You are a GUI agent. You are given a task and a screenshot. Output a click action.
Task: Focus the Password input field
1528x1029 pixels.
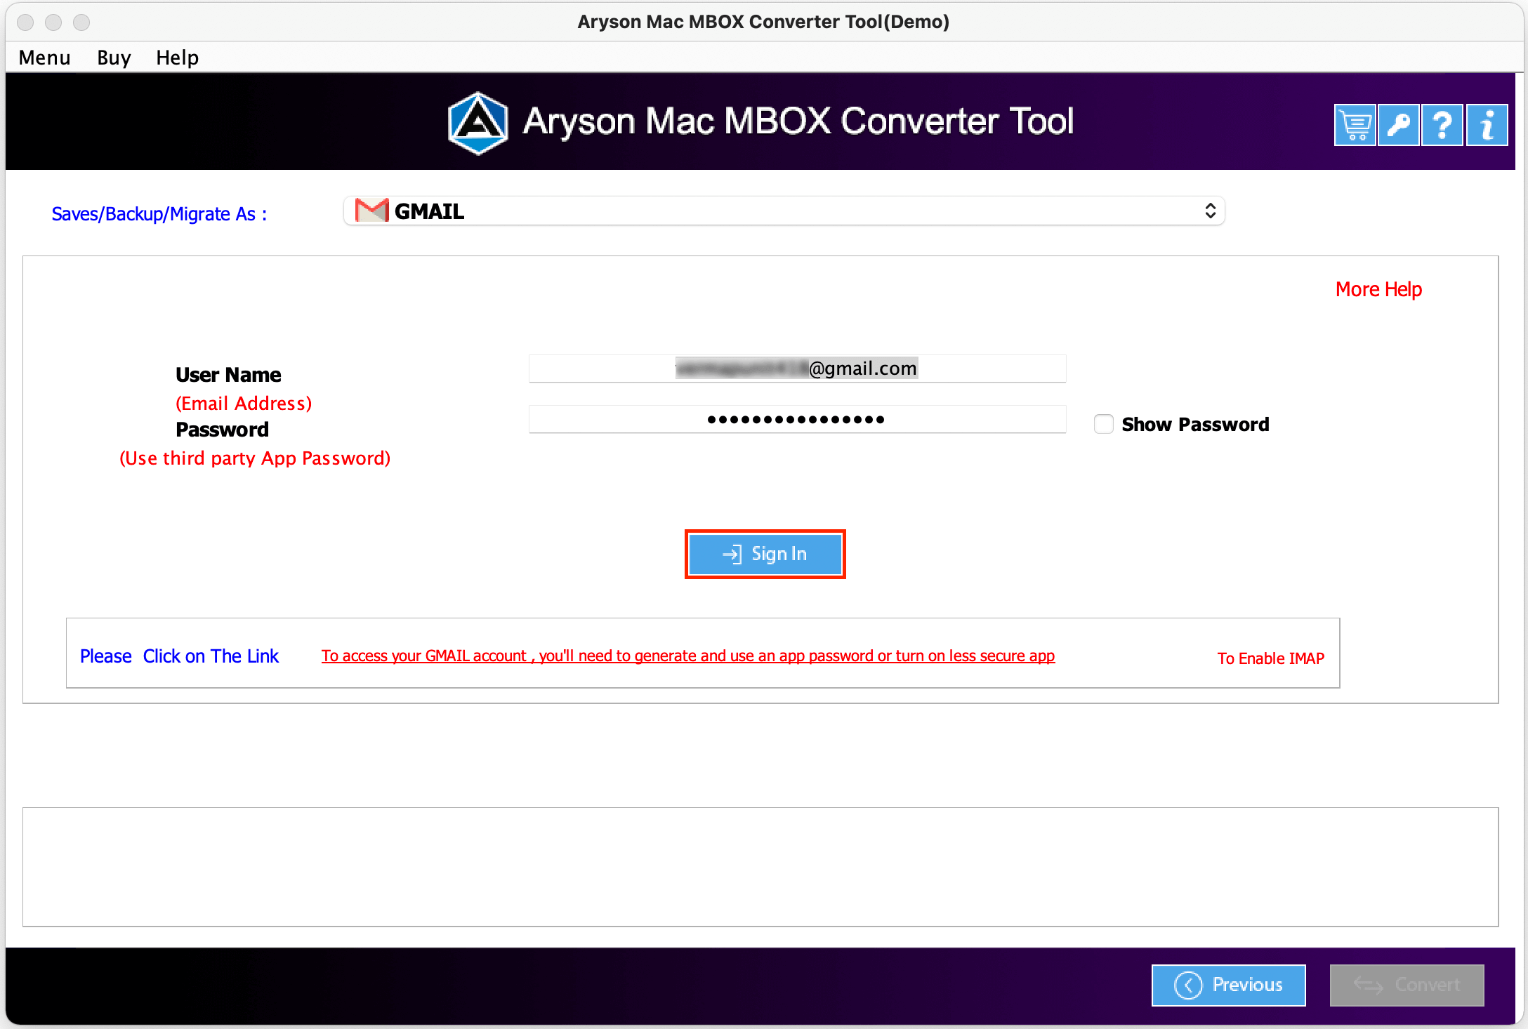coord(797,419)
